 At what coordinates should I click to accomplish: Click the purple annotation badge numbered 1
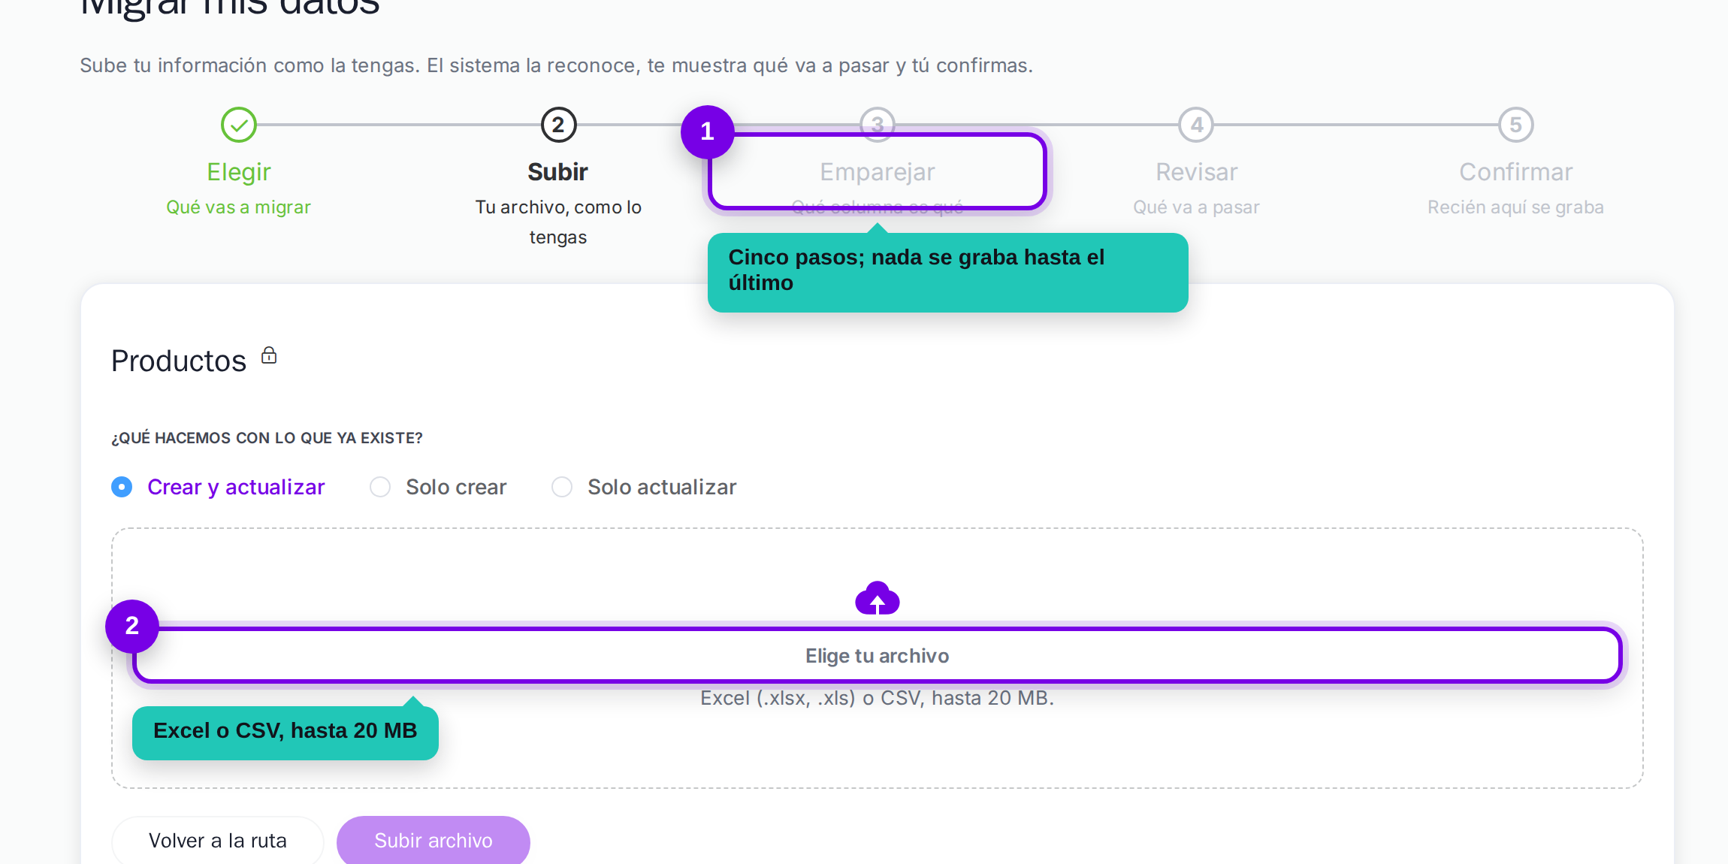click(707, 131)
